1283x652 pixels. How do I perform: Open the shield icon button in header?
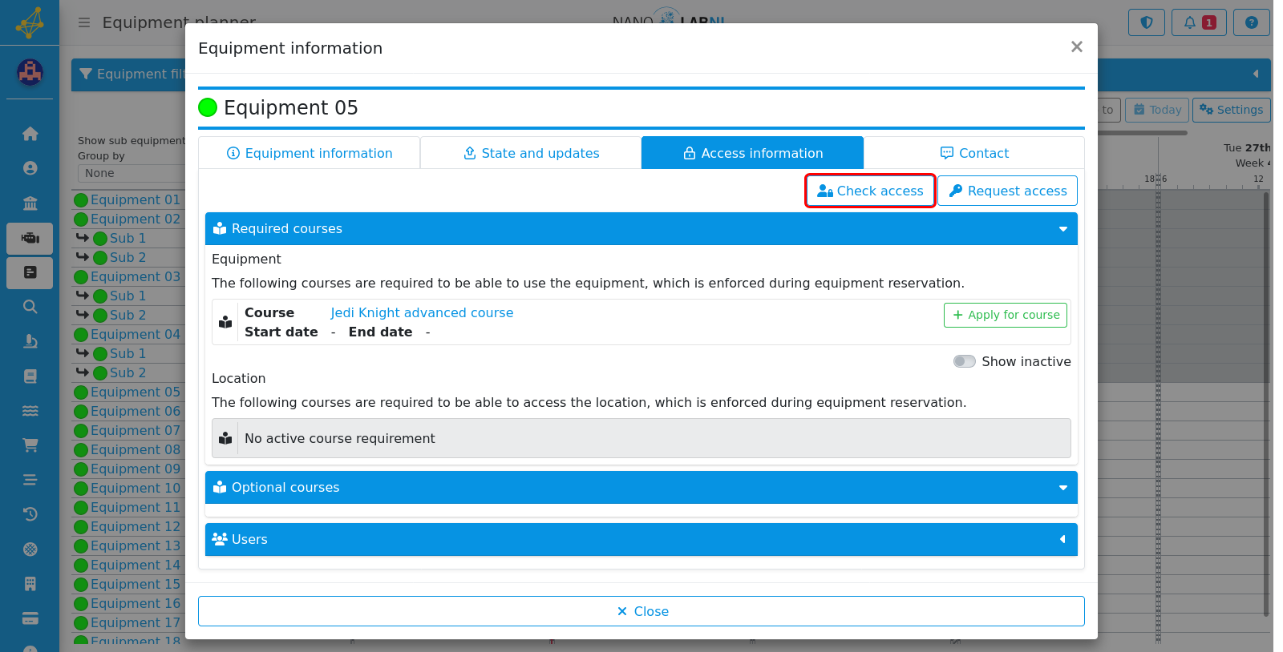pyautogui.click(x=1146, y=22)
